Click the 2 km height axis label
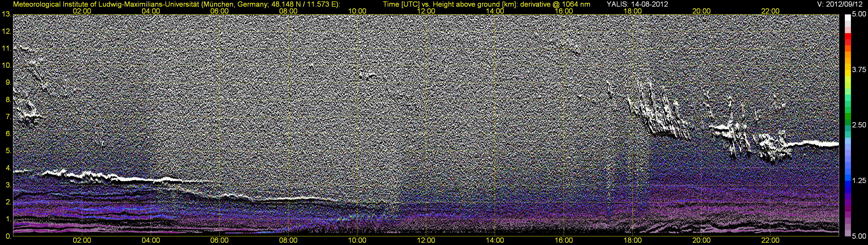 8,202
